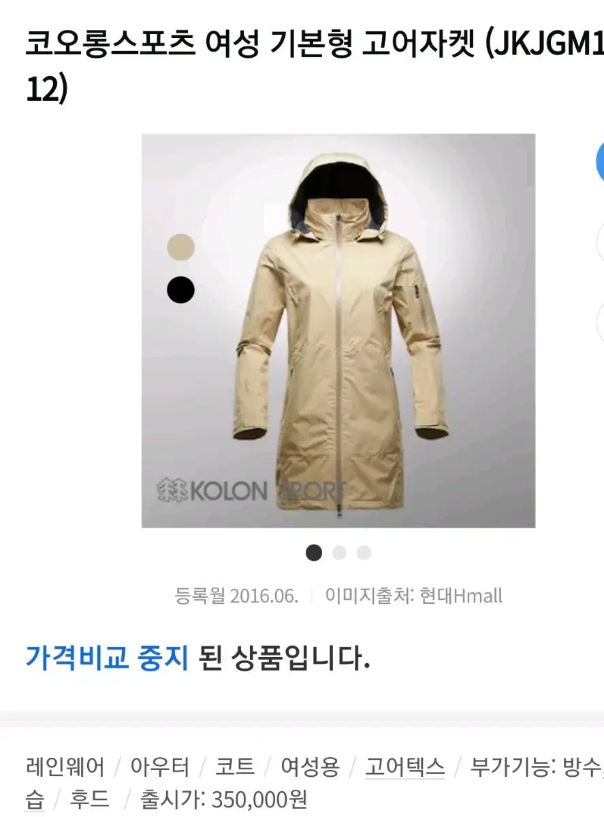This screenshot has height=817, width=604.
Task: Open the 아우터 category tag
Action: [x=161, y=767]
